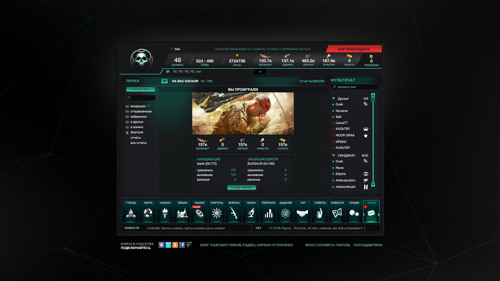Click the multichat scrollbar down arrow
The height and width of the screenshot is (281, 500).
[373, 184]
